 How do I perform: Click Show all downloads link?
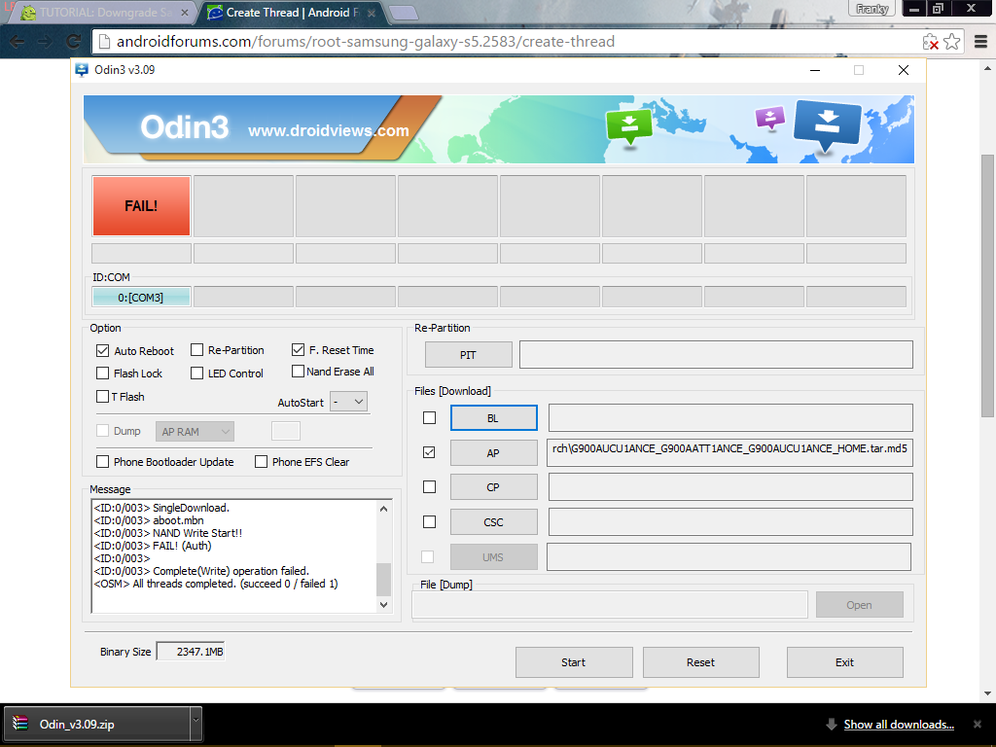[x=899, y=724]
